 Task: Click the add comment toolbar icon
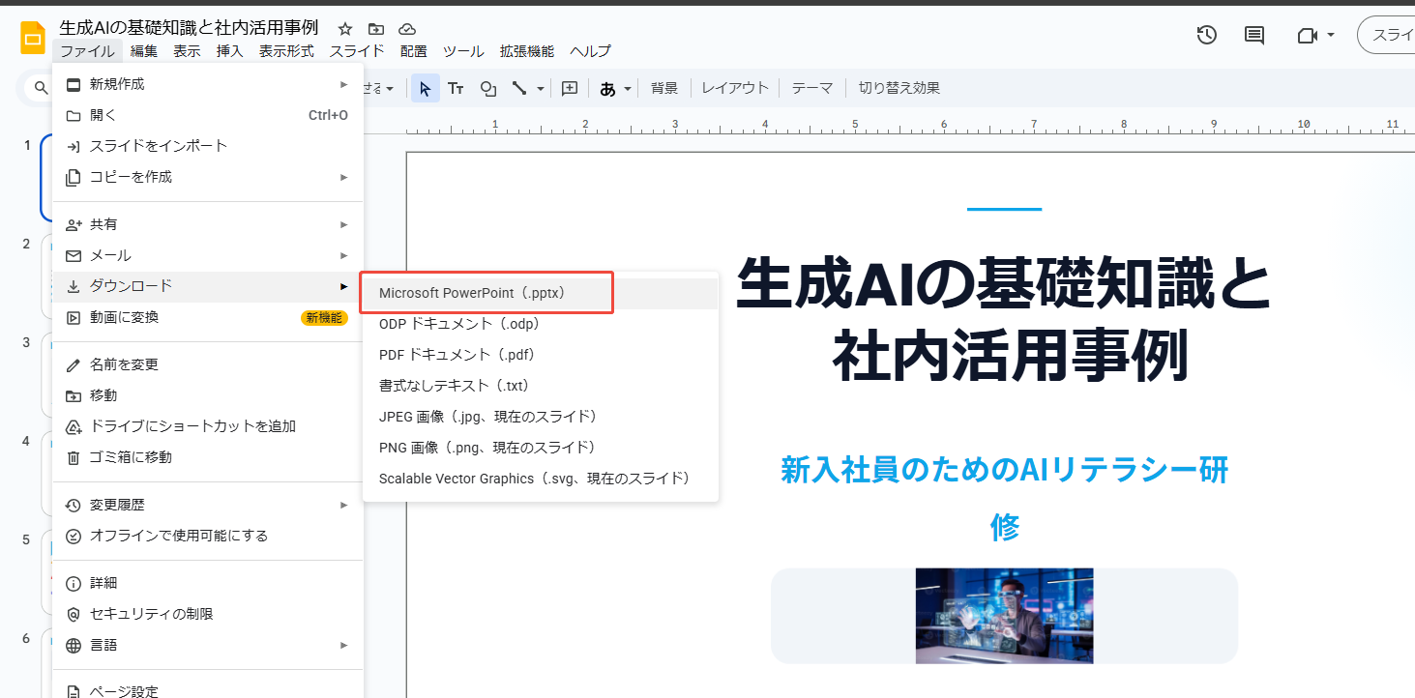coord(570,88)
